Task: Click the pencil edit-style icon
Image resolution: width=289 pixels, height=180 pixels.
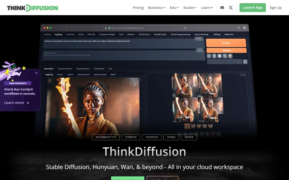Action: click(245, 62)
